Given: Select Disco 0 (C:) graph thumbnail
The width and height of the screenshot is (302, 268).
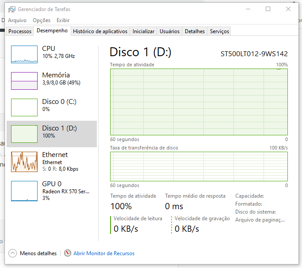Looking at the screenshot, I should click(x=24, y=107).
